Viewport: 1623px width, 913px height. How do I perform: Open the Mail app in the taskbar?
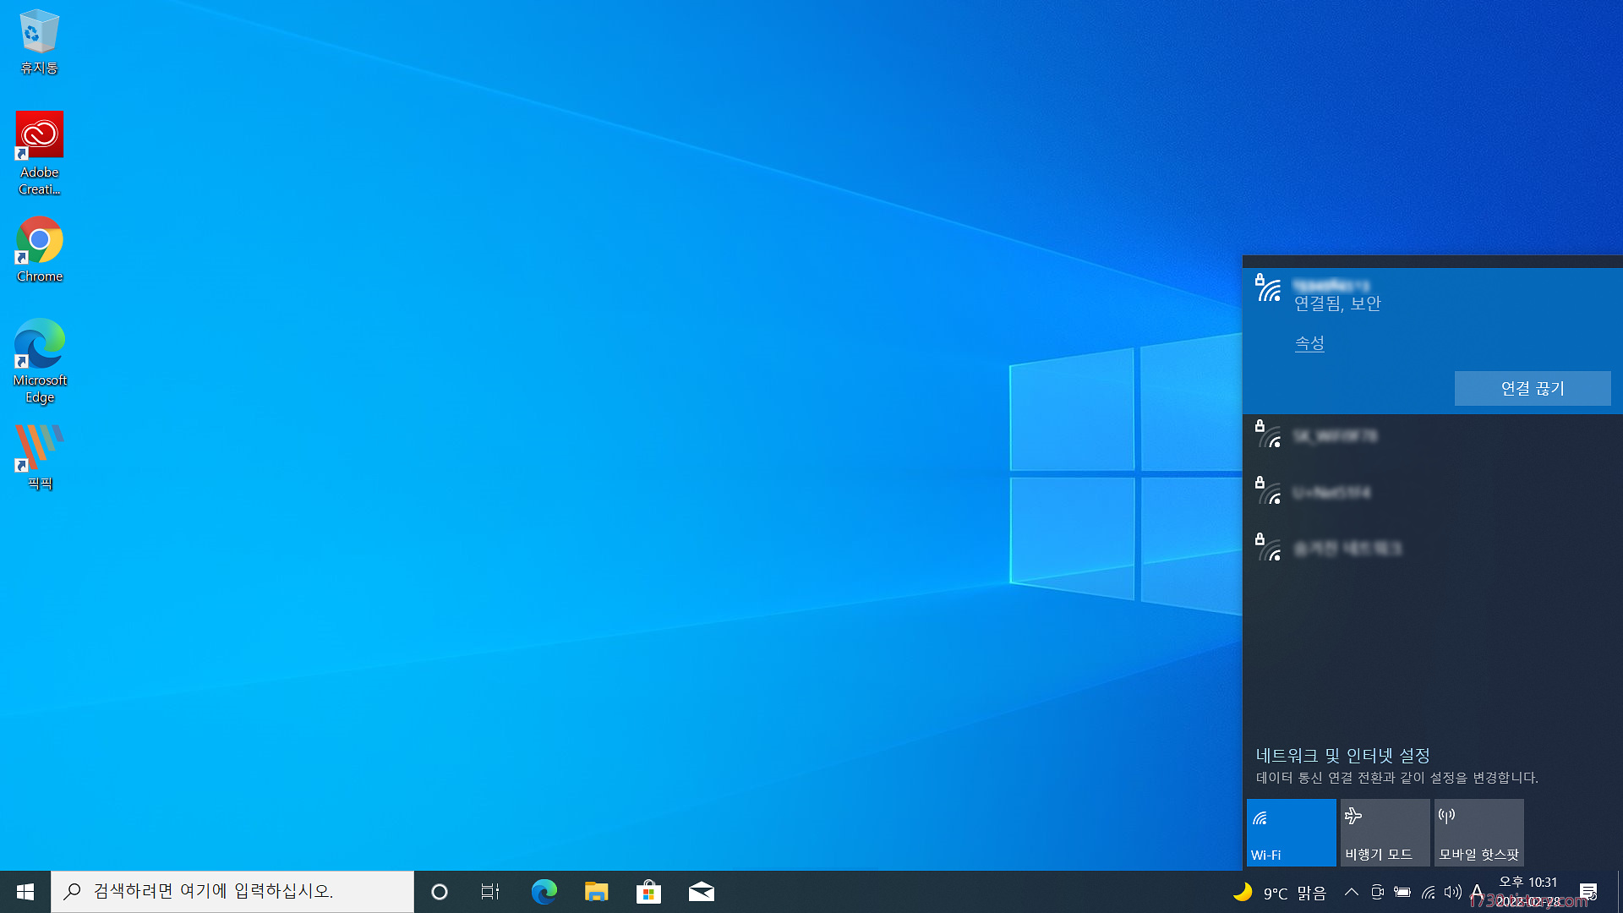(701, 892)
